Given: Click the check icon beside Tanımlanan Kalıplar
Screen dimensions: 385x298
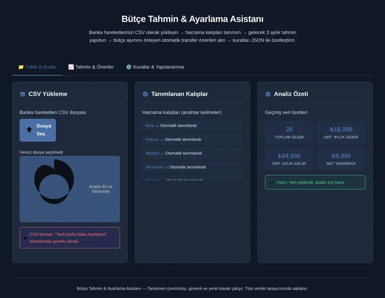Looking at the screenshot, I should tap(145, 94).
